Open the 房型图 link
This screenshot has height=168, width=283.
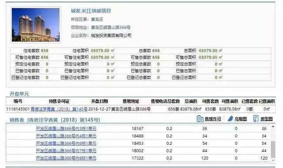tap(266, 119)
